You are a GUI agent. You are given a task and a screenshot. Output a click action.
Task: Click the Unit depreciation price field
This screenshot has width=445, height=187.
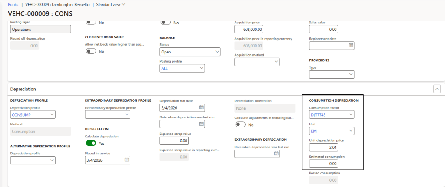(323, 147)
